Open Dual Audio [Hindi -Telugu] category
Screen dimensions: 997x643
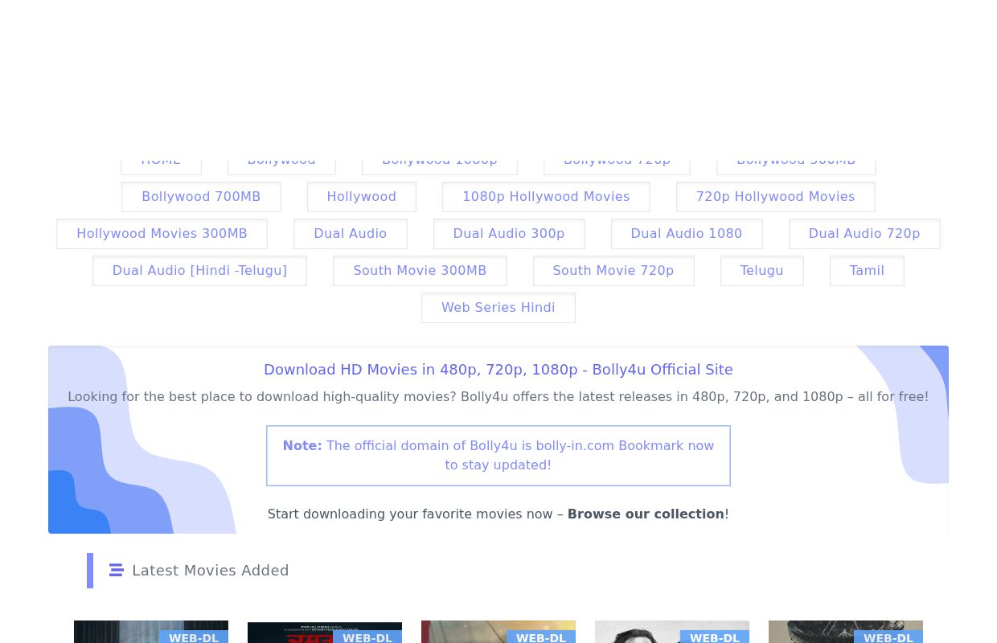click(199, 271)
